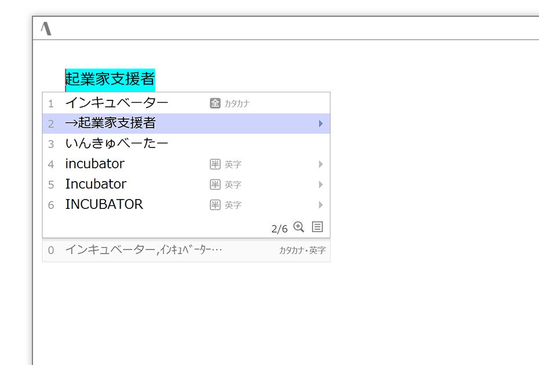Image resolution: width=539 pixels, height=365 pixels.
Task: Select candidate 1 インキュベーター
Action: click(x=116, y=103)
